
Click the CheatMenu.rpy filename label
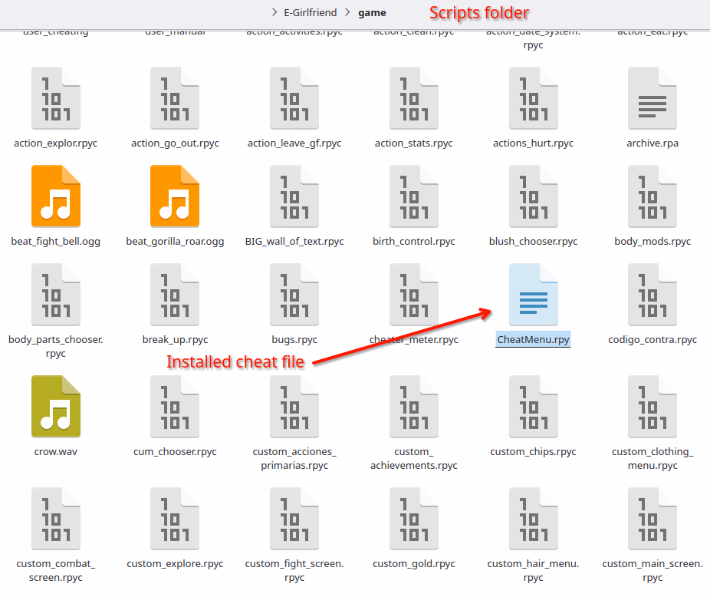pyautogui.click(x=533, y=339)
